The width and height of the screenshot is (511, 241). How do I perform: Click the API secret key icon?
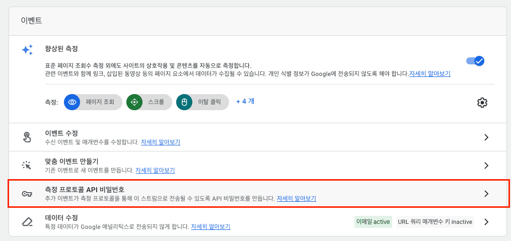click(x=26, y=194)
